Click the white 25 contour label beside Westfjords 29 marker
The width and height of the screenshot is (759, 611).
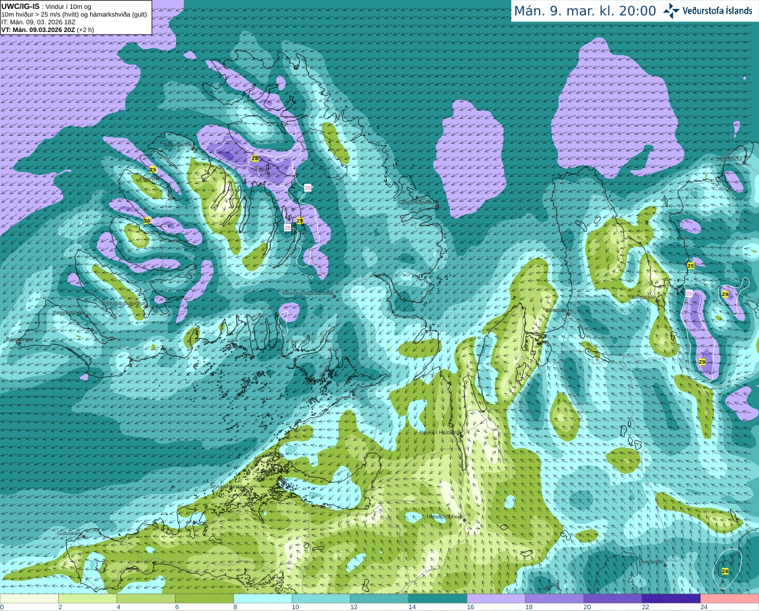point(288,227)
